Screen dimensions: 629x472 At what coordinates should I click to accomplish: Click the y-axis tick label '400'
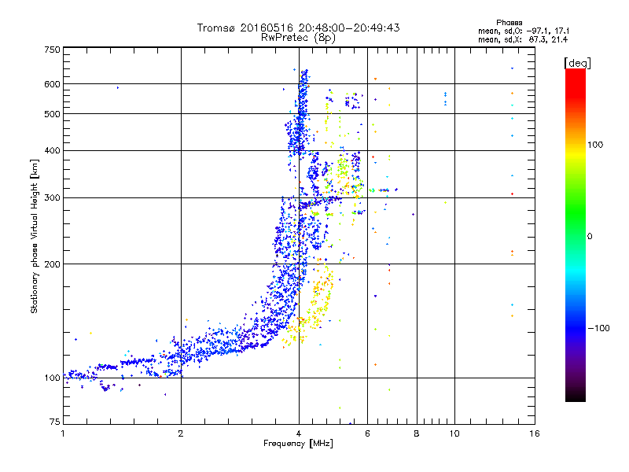(x=52, y=151)
